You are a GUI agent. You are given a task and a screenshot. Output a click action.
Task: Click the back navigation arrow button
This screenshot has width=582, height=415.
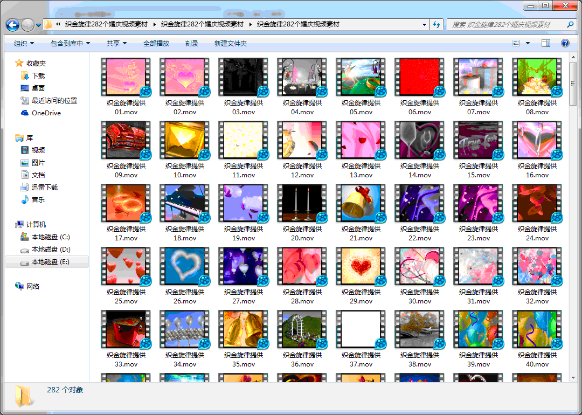[12, 24]
